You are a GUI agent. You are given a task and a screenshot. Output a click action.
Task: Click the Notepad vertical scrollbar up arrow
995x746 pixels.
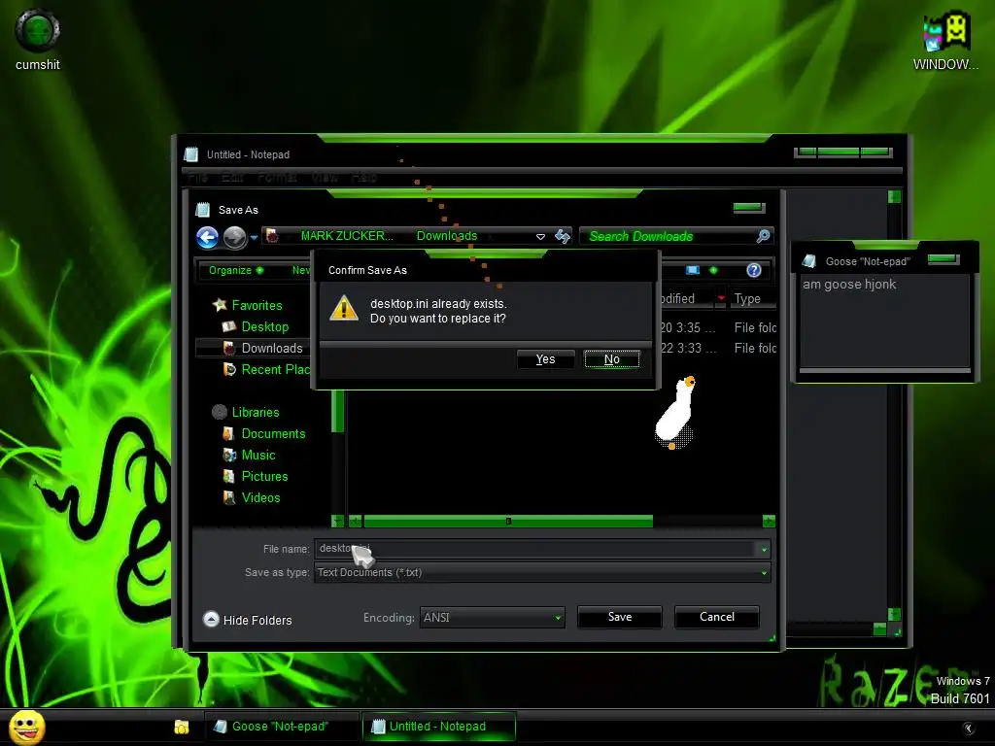(895, 196)
